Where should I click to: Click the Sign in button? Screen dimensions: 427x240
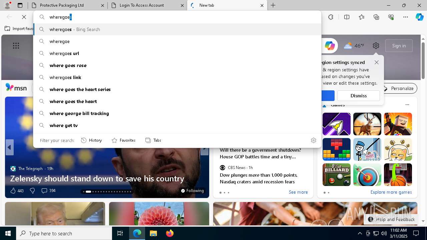[x=399, y=46]
